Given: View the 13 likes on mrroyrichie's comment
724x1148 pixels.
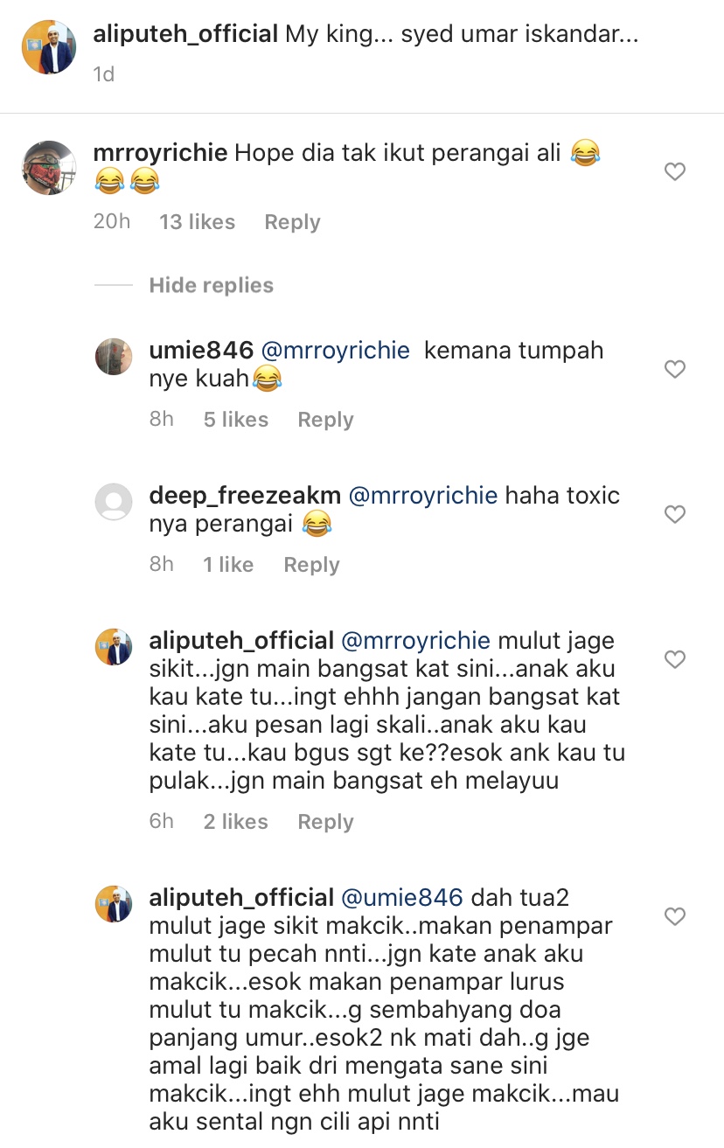Looking at the screenshot, I should point(197,222).
